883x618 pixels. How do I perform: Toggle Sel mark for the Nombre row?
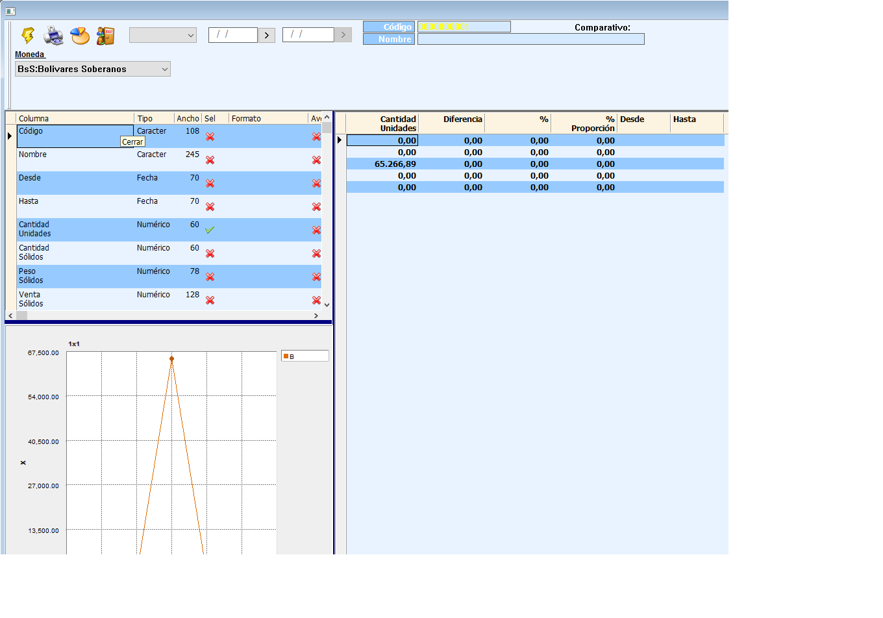point(210,160)
